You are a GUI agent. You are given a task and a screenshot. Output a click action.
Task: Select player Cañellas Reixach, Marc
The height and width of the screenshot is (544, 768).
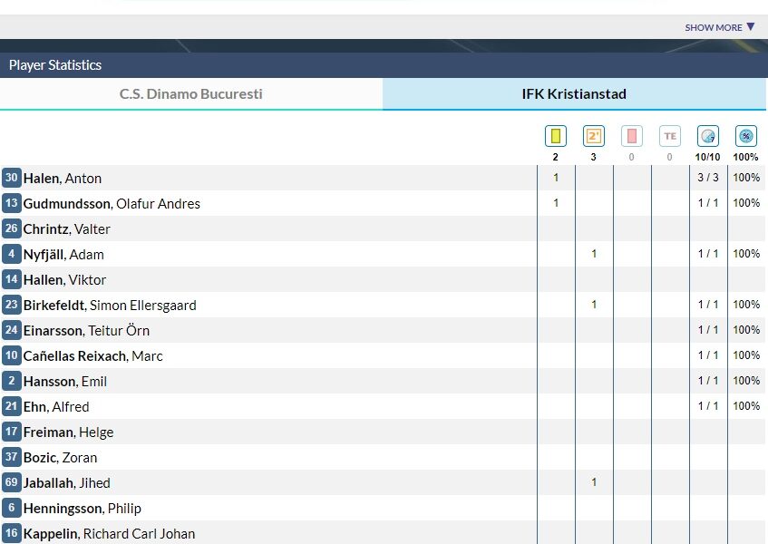coord(93,356)
